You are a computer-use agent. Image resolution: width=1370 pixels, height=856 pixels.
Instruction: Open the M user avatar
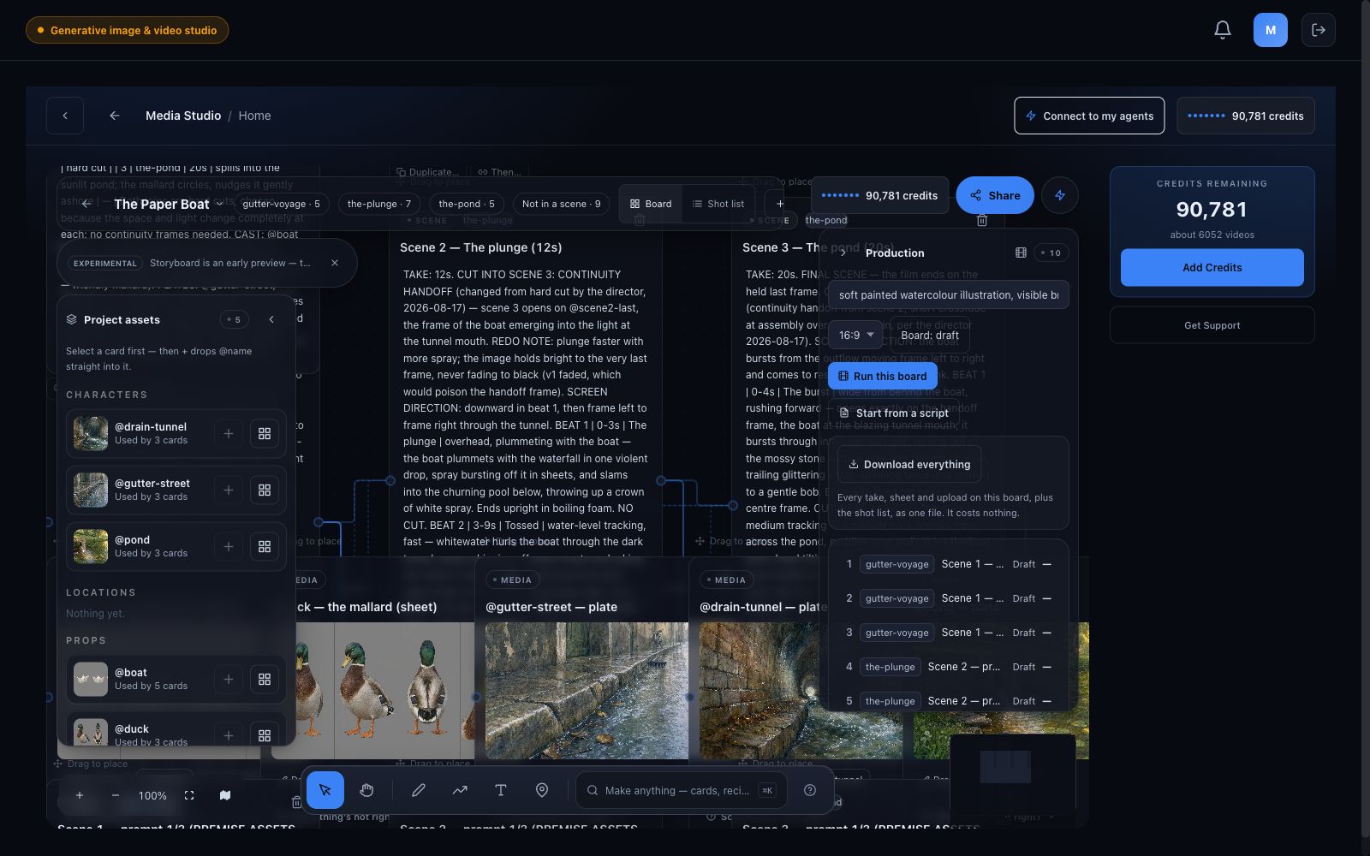tap(1271, 30)
